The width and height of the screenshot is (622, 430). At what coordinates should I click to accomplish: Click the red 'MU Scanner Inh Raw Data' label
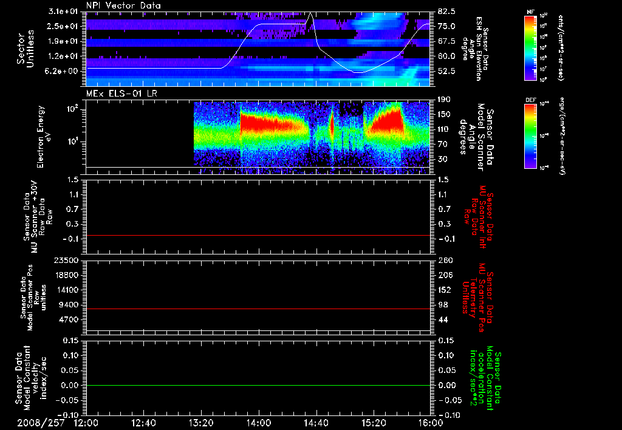[x=477, y=217]
